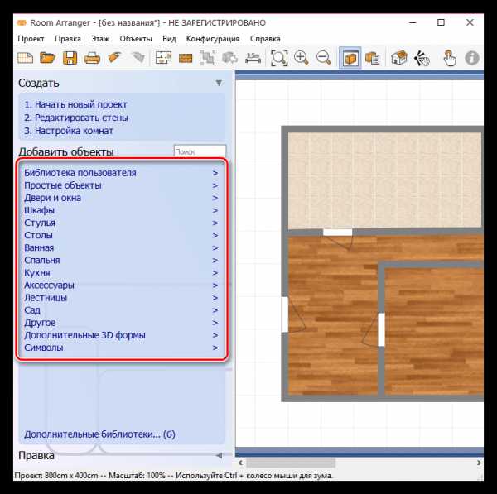
Task: Click the info icon in toolbar
Action: coord(473,58)
